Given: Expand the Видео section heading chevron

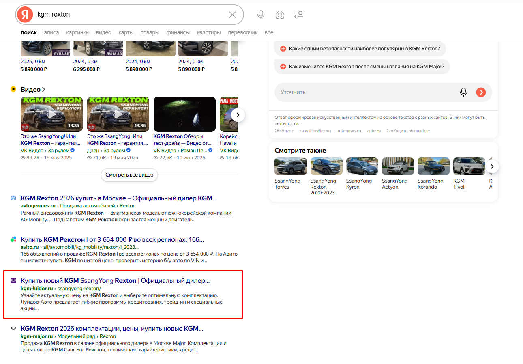Looking at the screenshot, I should (x=44, y=89).
